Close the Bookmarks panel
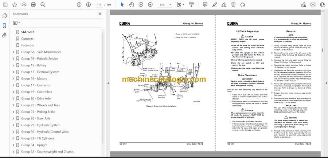 [x=100, y=14]
